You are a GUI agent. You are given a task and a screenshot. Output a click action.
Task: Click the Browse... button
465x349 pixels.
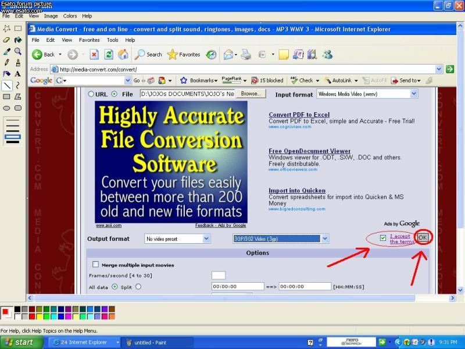click(251, 94)
